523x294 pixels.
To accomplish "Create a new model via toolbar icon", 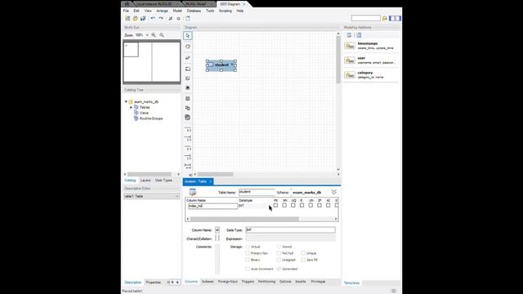I will coord(127,19).
